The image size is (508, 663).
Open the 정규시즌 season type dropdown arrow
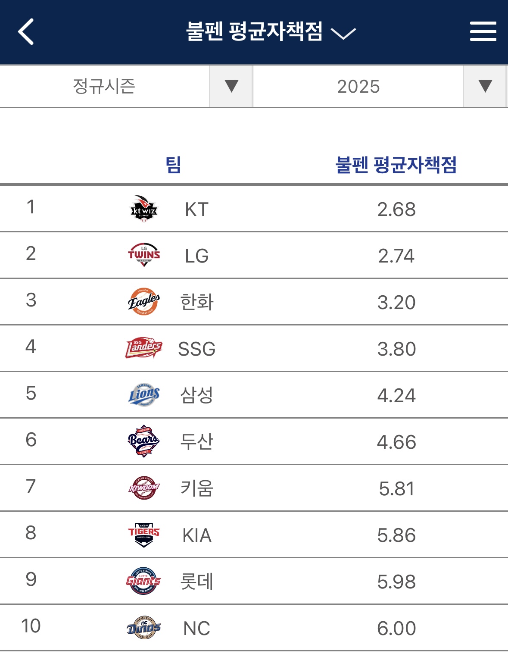231,86
